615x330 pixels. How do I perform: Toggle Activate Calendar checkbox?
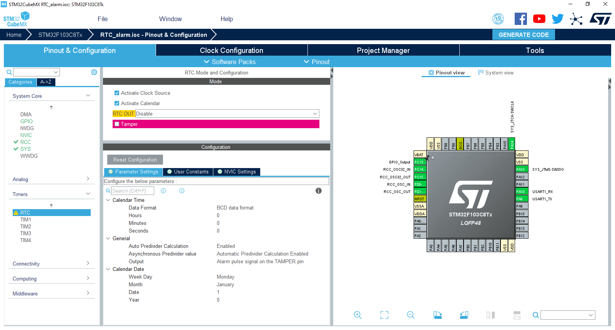point(117,103)
